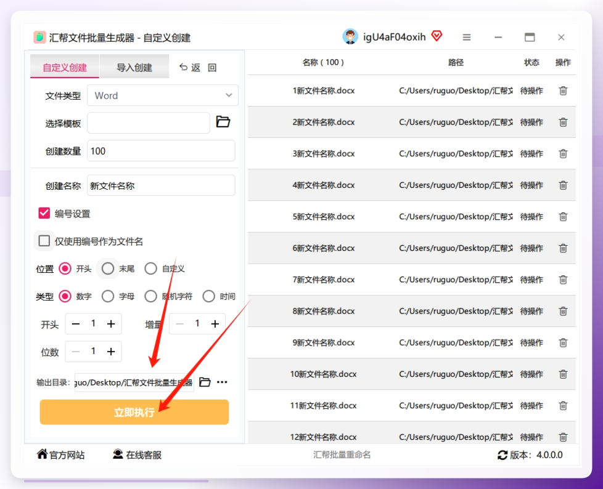The height and width of the screenshot is (489, 603).
Task: Select 随机字符 numbering type radio
Action: click(x=150, y=296)
